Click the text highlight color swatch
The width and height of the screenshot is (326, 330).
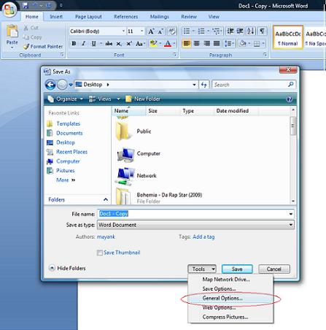pyautogui.click(x=154, y=44)
